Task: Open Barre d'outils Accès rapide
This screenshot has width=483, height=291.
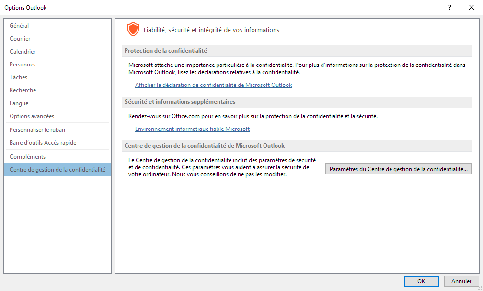Action: coord(57,143)
